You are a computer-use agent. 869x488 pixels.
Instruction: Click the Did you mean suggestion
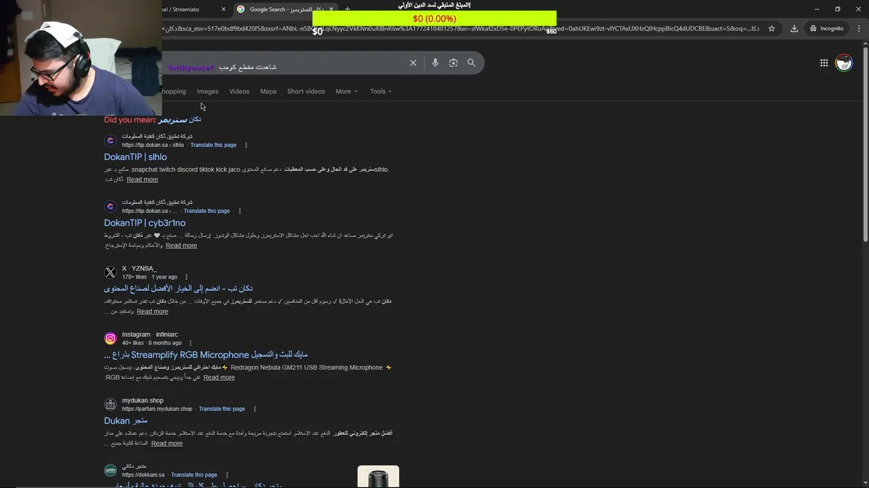(x=179, y=119)
